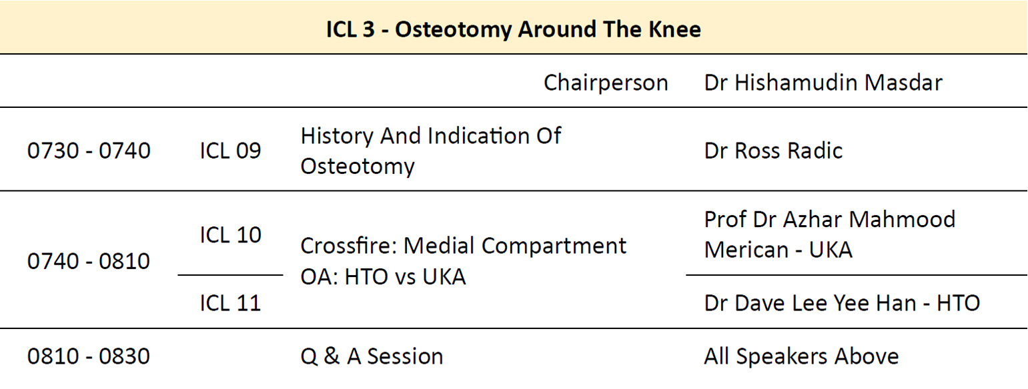Image resolution: width=1028 pixels, height=389 pixels.
Task: Click the Q & A Session entry
Action: click(x=372, y=356)
